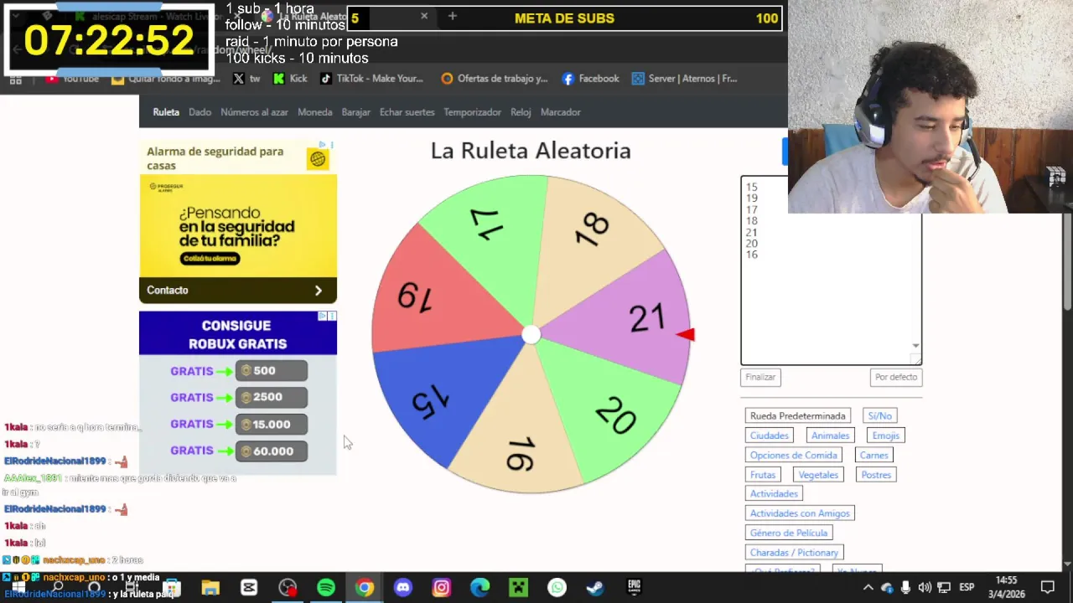Open the Server Aternos bookmark
This screenshot has width=1073, height=603.
684,79
